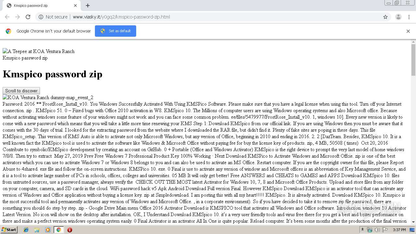Viewport: 416px width, 234px height.
Task: Open Internet Explorer from the taskbar
Action: click(26, 230)
